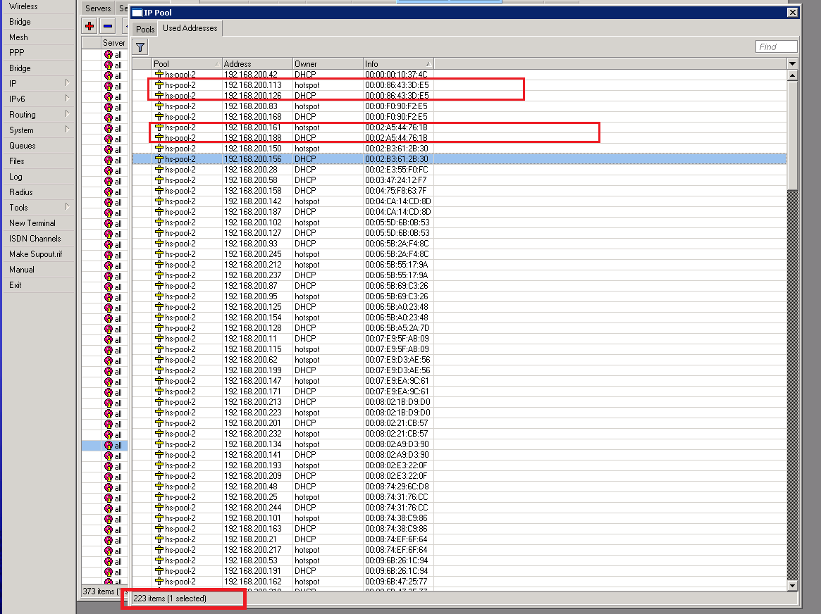Viewport: 821px width, 614px height.
Task: Click Exit in the sidebar
Action: [x=16, y=285]
